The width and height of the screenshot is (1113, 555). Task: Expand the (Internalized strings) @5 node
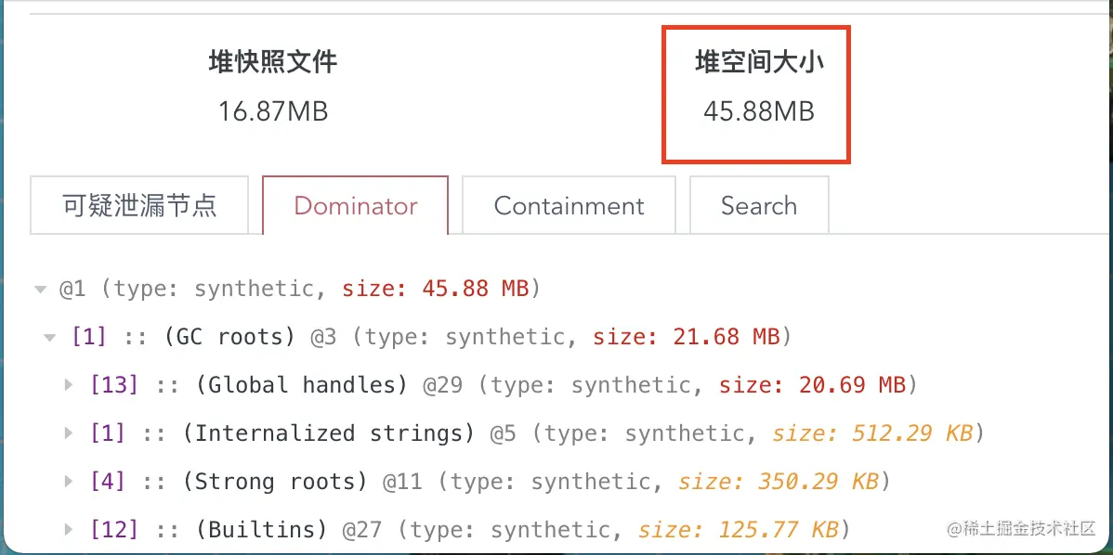pos(69,433)
